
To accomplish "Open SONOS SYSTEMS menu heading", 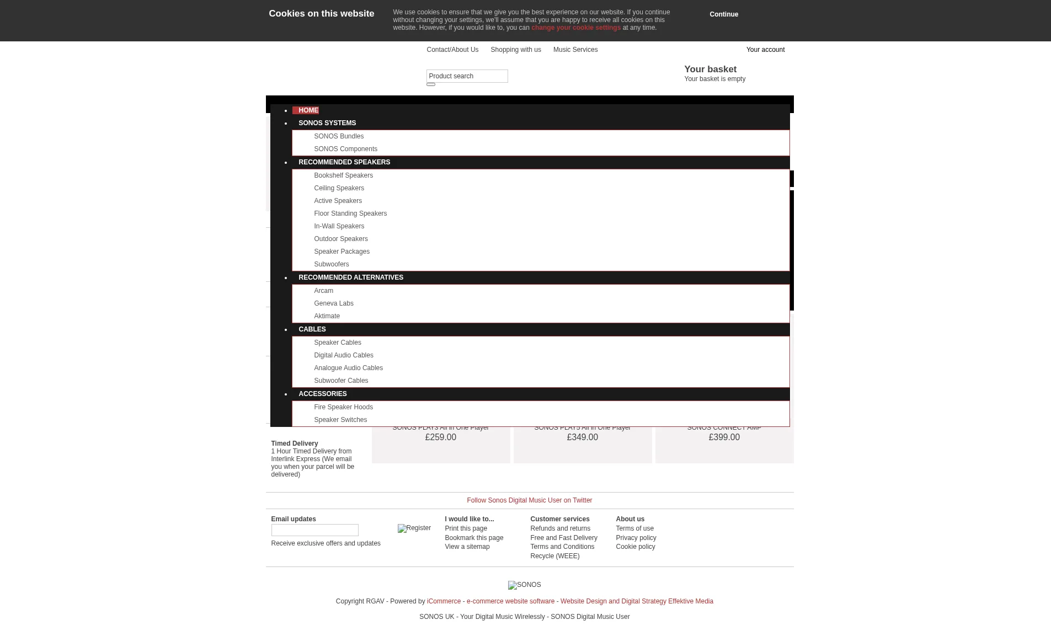I will (x=327, y=123).
